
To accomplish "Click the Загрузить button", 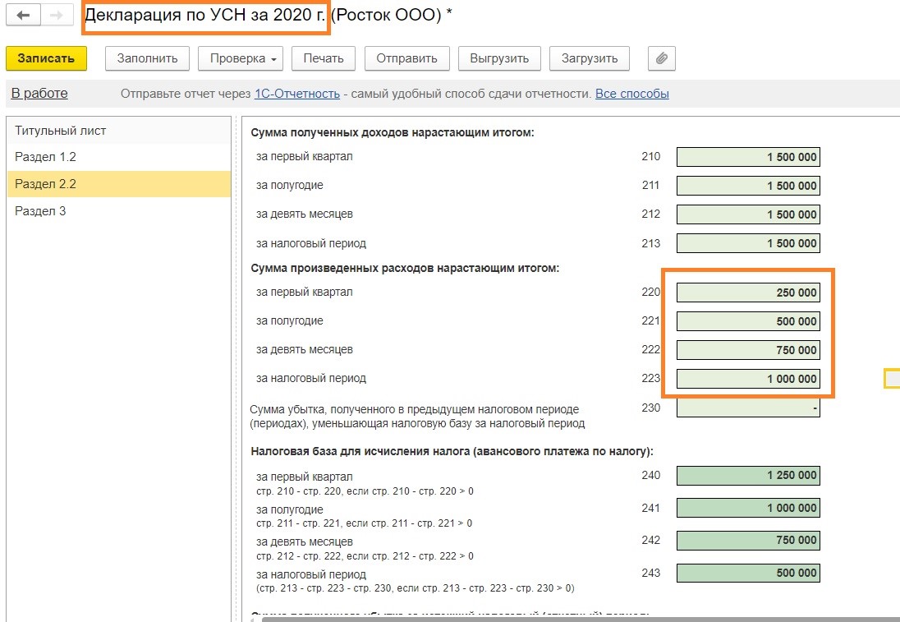I will tap(589, 58).
